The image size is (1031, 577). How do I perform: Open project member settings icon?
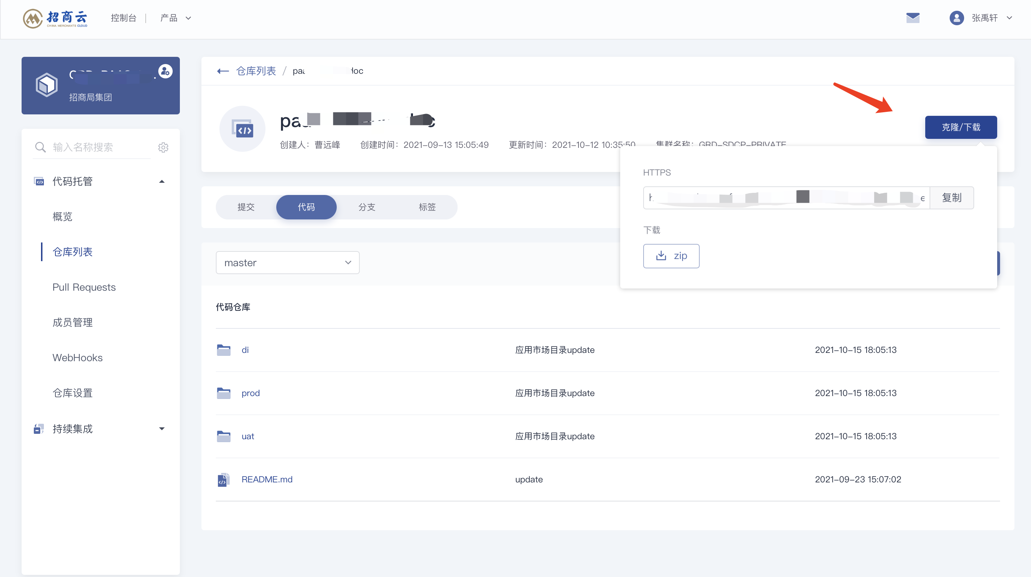(x=165, y=71)
